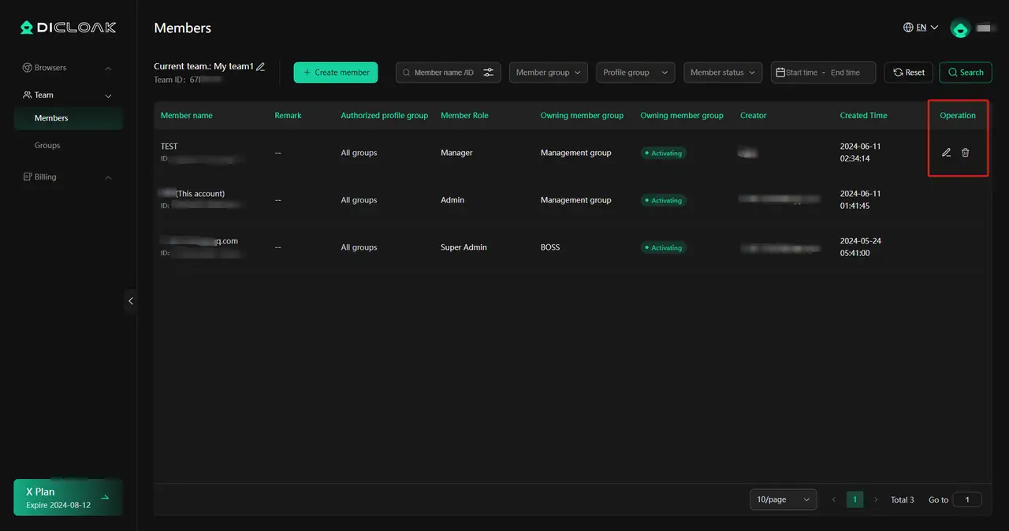Click the Search button
The width and height of the screenshot is (1009, 531).
(x=965, y=72)
